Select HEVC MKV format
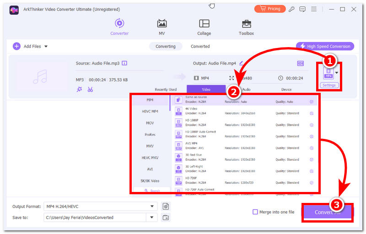The width and height of the screenshot is (366, 234). [150, 158]
